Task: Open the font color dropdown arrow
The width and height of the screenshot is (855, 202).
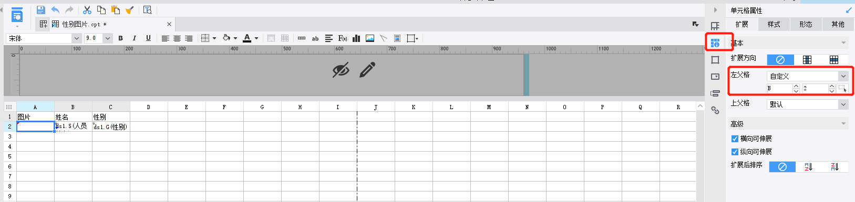Action: click(256, 38)
